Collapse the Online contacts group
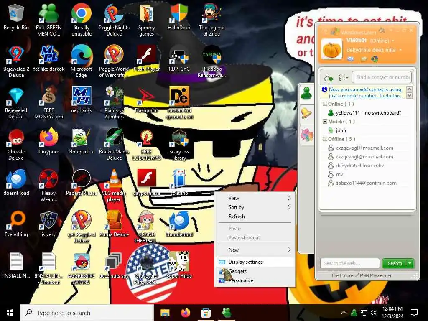428x321 pixels. click(325, 104)
